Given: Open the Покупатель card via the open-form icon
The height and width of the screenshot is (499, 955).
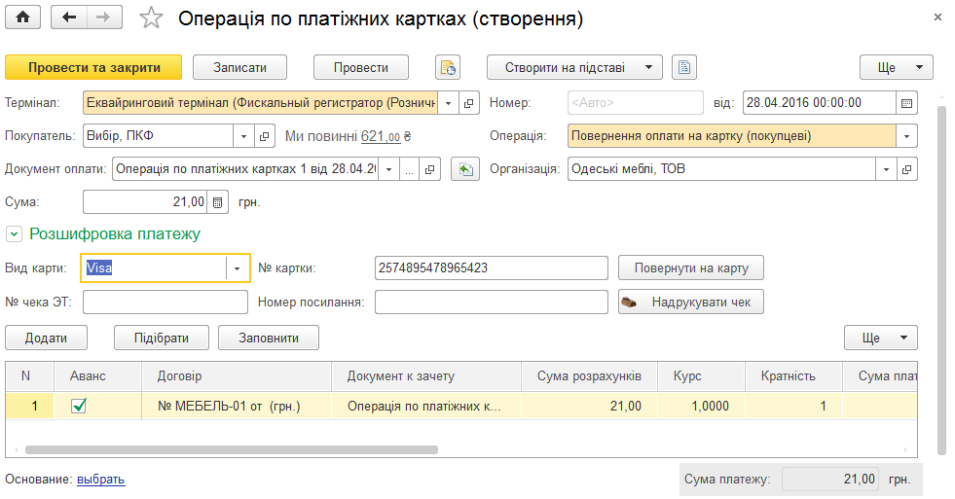Looking at the screenshot, I should [264, 136].
